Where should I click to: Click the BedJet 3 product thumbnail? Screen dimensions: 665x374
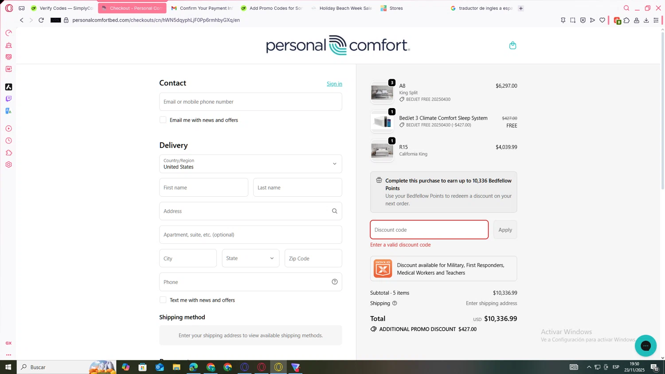[382, 121]
